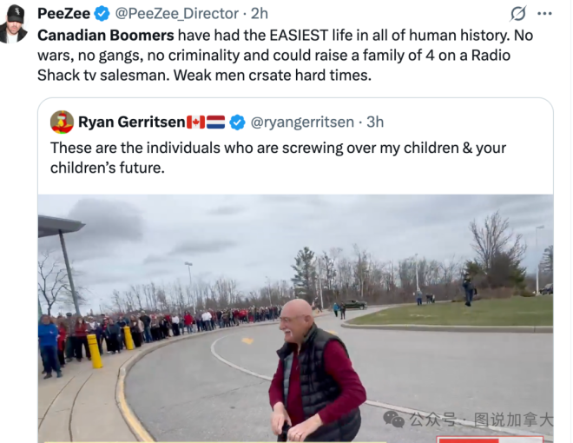This screenshot has width=573, height=443.
Task: Click the Canadian flag emoji
Action: tap(196, 122)
